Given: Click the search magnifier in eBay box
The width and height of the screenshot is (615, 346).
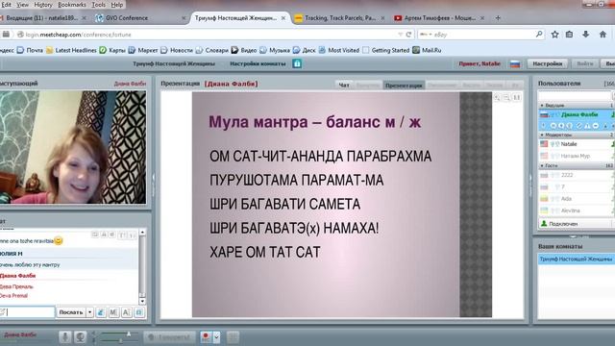Looking at the screenshot, I should pyautogui.click(x=539, y=35).
